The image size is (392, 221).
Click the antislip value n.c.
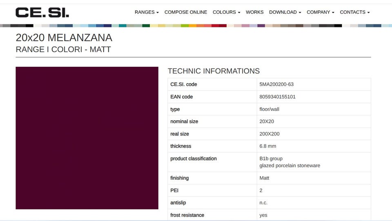pyautogui.click(x=263, y=203)
